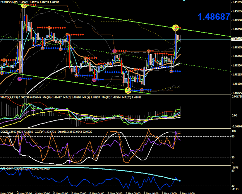Image resolution: width=242 pixels, height=194 pixels.
Task: Select the 1.48900 price axis label
Action: coord(237,21)
